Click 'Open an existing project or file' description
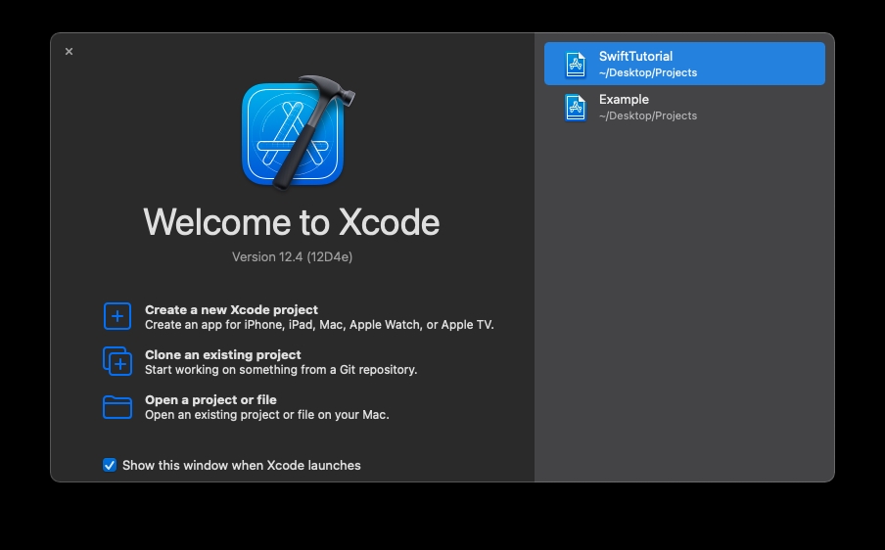 point(266,415)
